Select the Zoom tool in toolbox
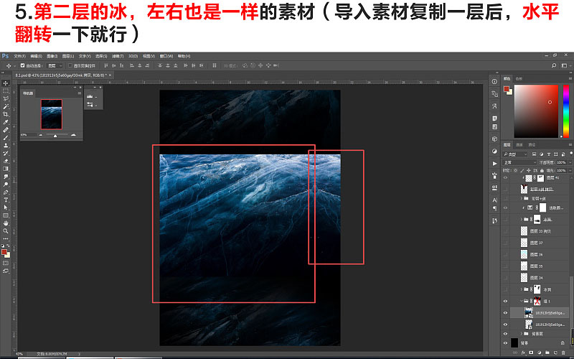Viewport: 574px width, 359px height. coord(6,230)
